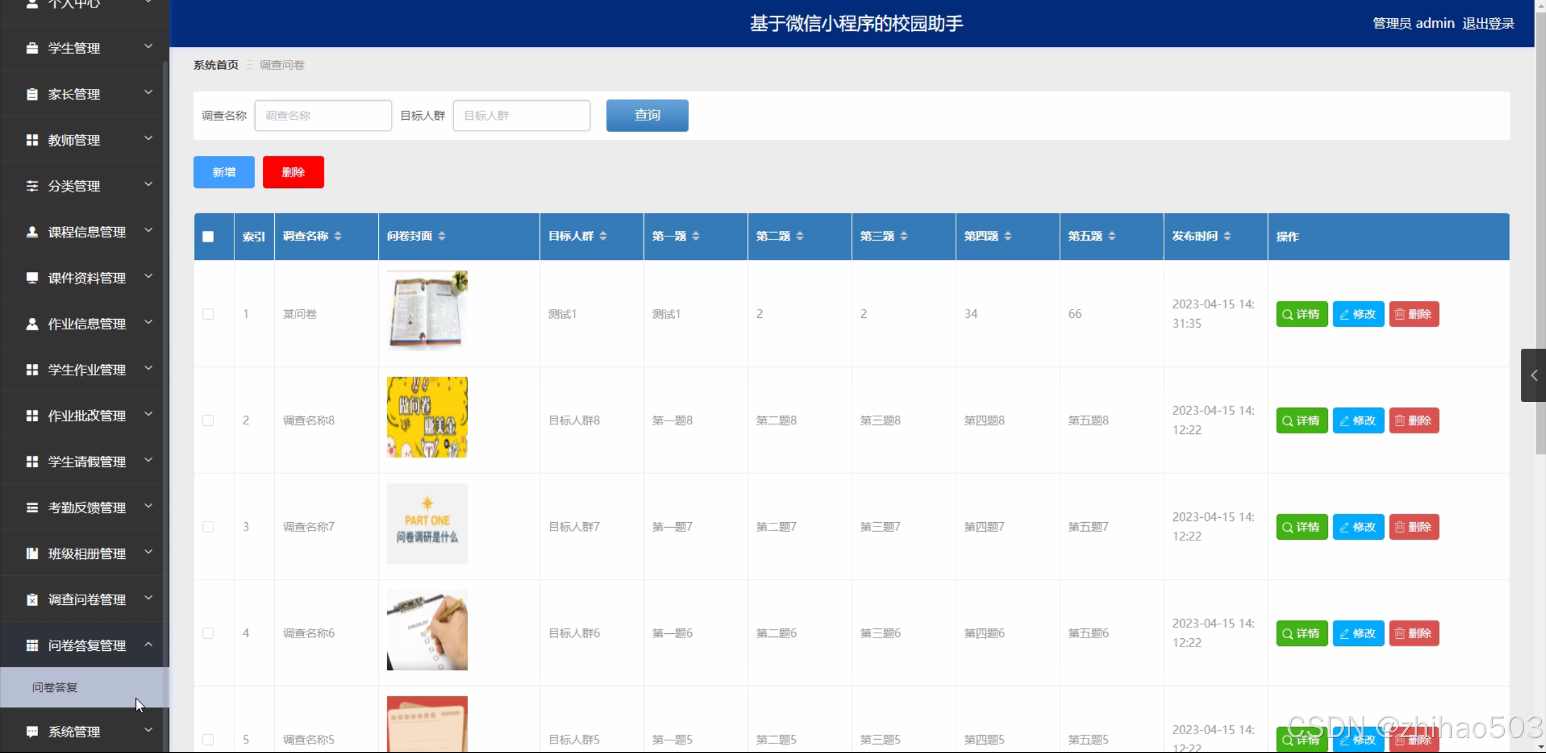Click the red 删除 batch button
1546x753 pixels.
pos(293,172)
